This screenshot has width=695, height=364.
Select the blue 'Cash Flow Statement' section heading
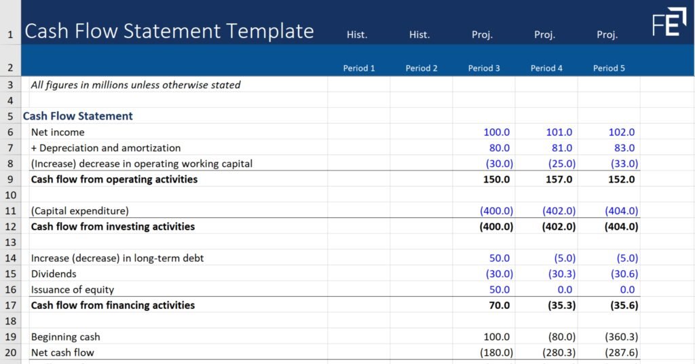tap(77, 116)
